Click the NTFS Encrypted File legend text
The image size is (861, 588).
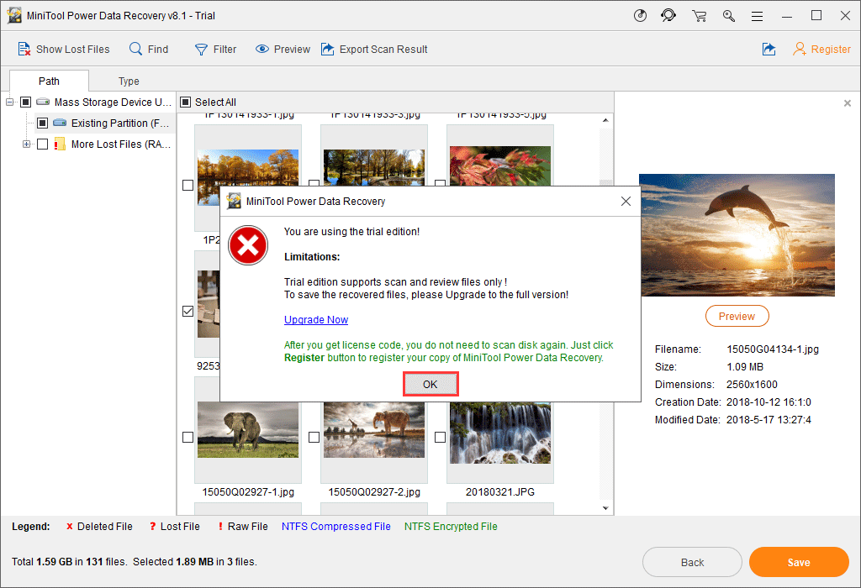click(451, 527)
